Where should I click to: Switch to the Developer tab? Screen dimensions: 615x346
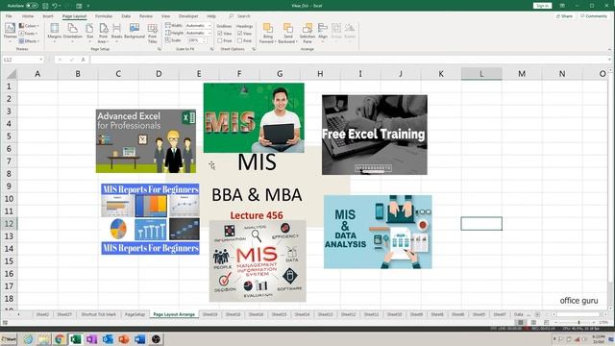click(188, 16)
